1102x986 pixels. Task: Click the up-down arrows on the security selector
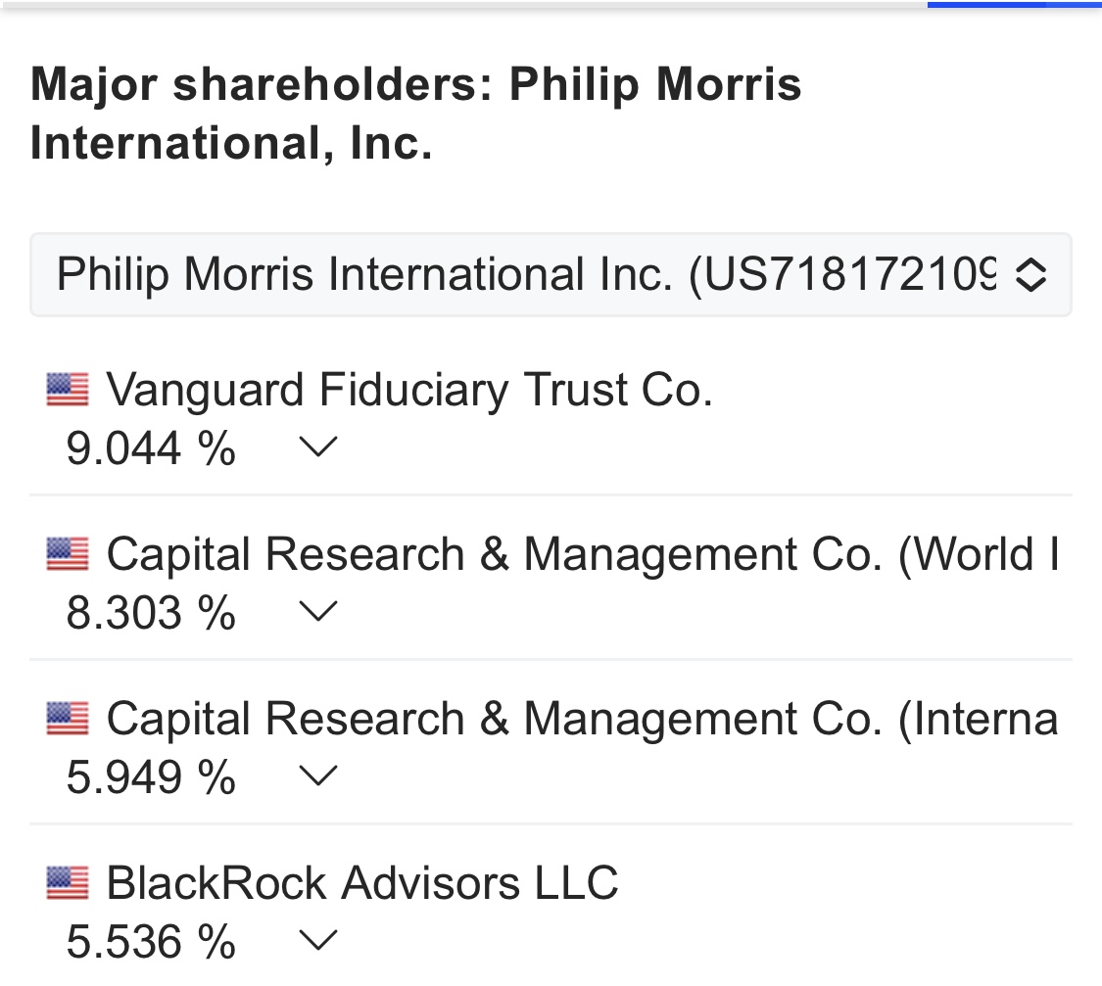tap(1030, 275)
